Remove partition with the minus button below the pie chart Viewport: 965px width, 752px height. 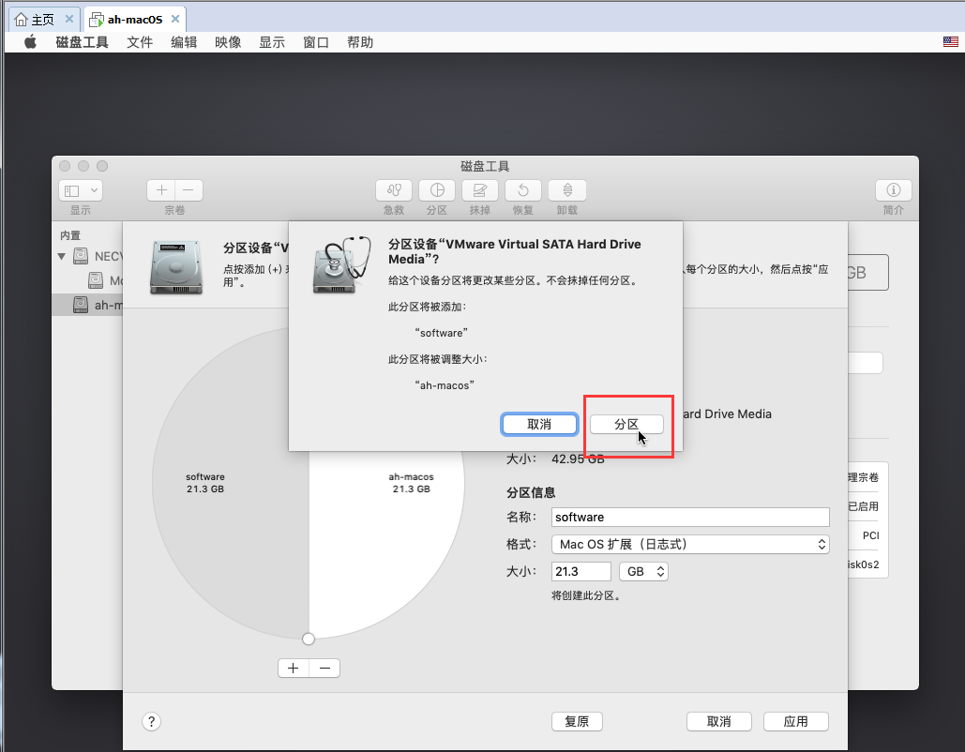tap(324, 668)
